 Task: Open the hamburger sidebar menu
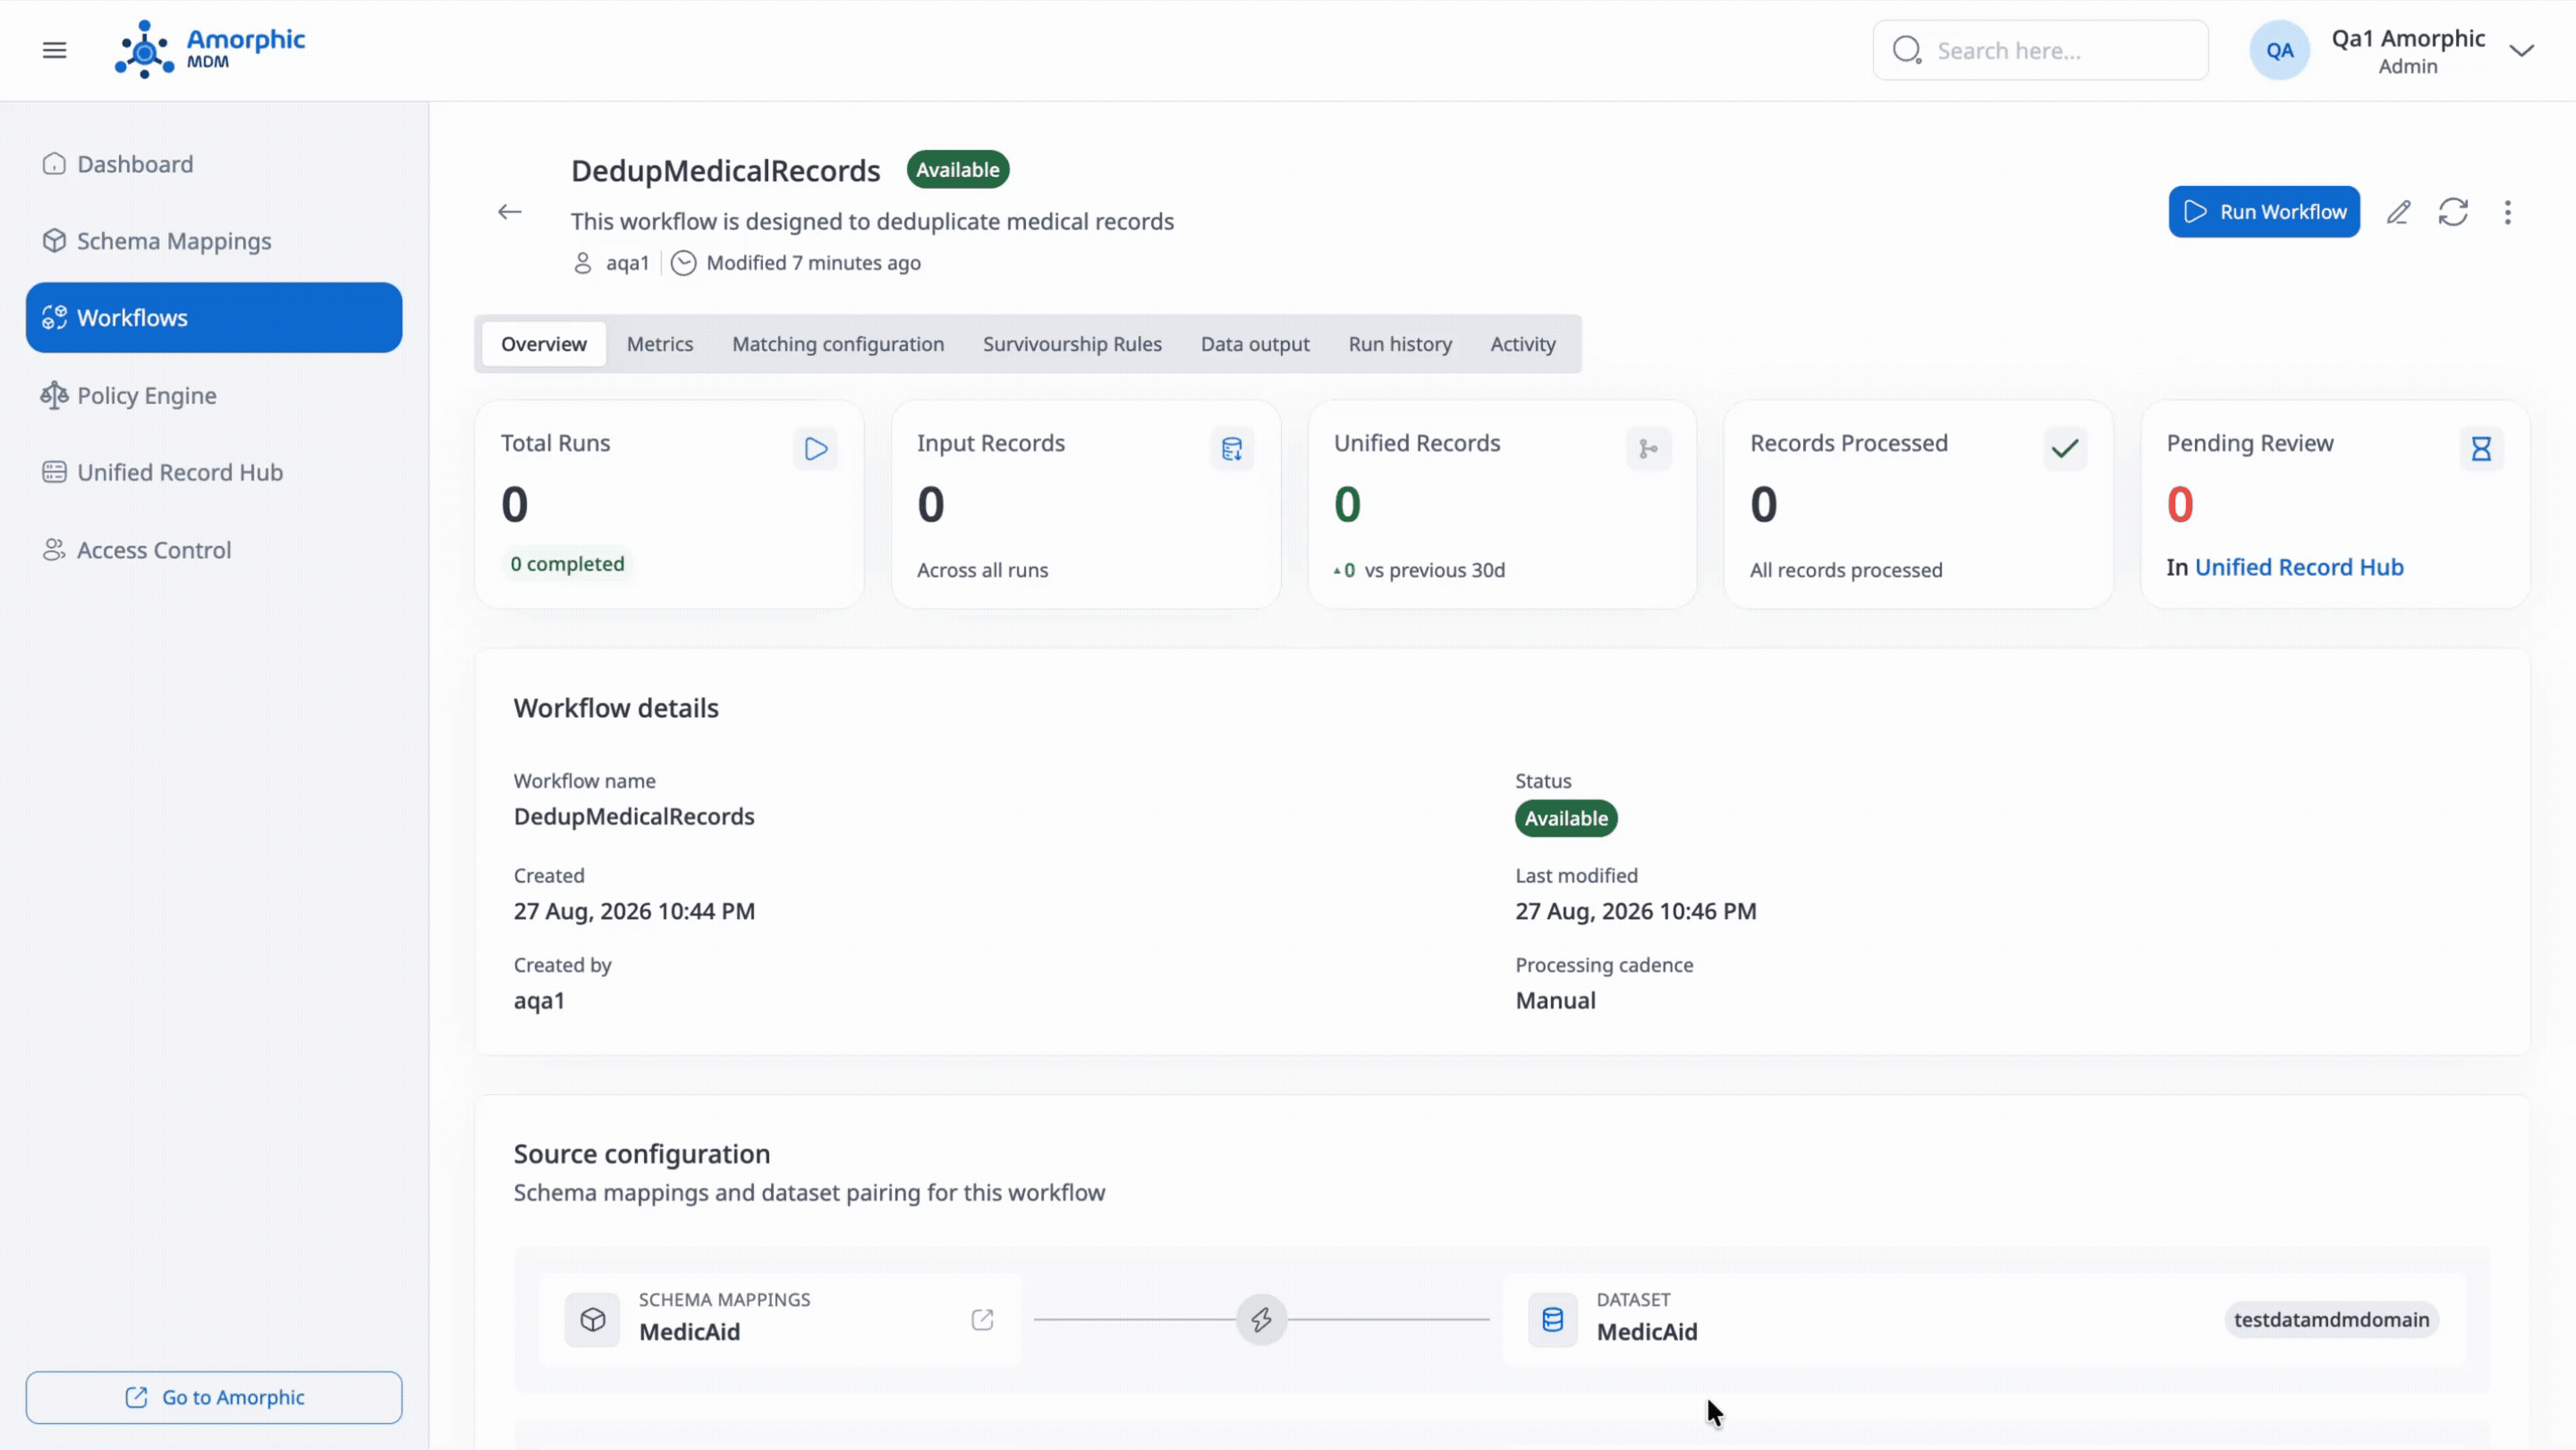pyautogui.click(x=54, y=50)
